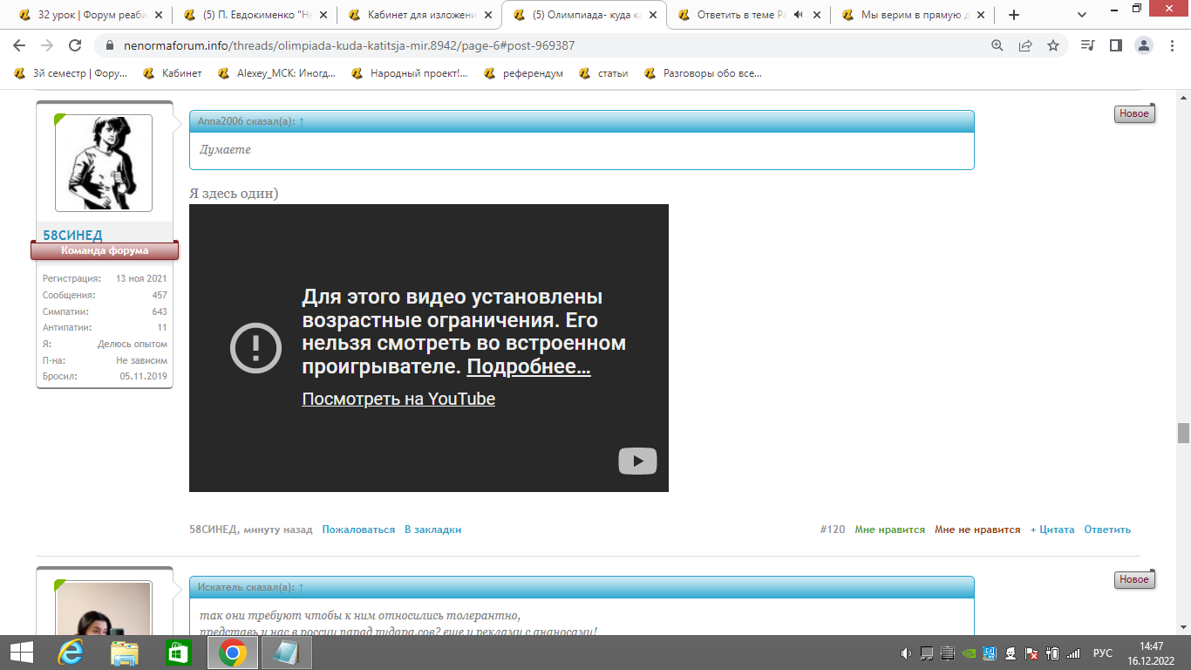Click the address bar URL field

pyautogui.click(x=523, y=45)
